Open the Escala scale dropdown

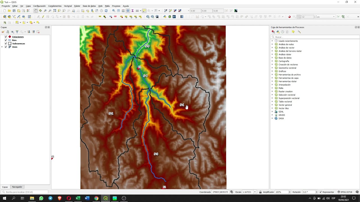(255, 192)
